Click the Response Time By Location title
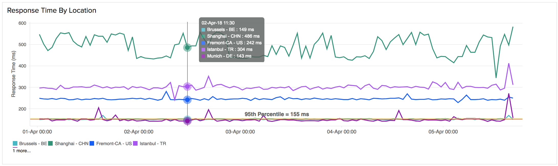This screenshot has height=166, width=558. tap(52, 10)
